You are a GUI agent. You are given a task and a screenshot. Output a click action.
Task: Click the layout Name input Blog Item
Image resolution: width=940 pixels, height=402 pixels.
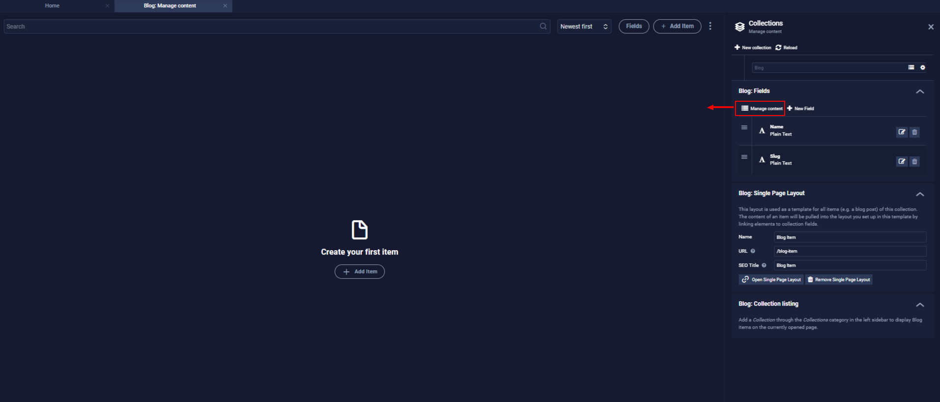click(x=850, y=237)
